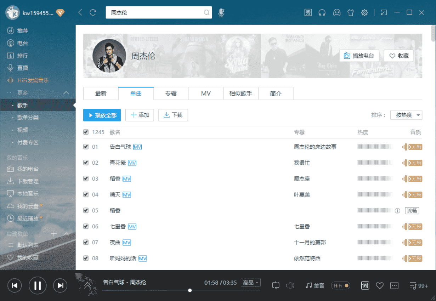Viewport: 436px width, 301px height.
Task: Open the 美音 sound effects button
Action: (315, 285)
